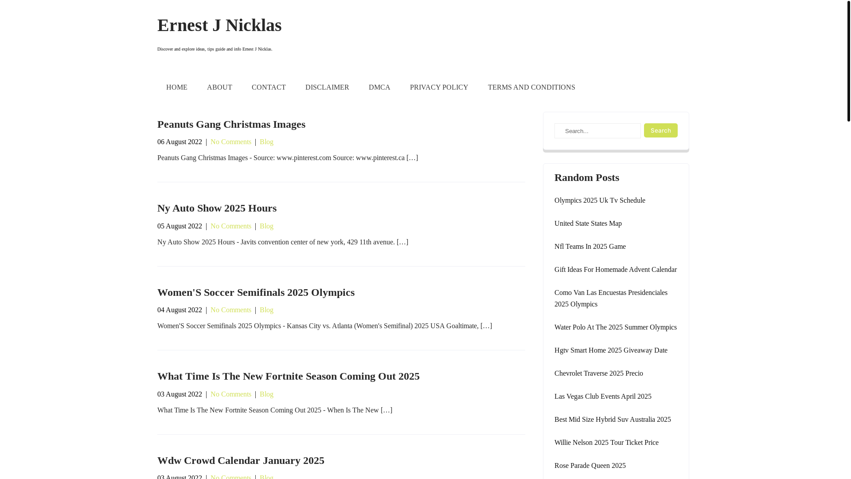This screenshot has width=851, height=479.
Task: Open the PRIVACY POLICY page
Action: coord(439,87)
